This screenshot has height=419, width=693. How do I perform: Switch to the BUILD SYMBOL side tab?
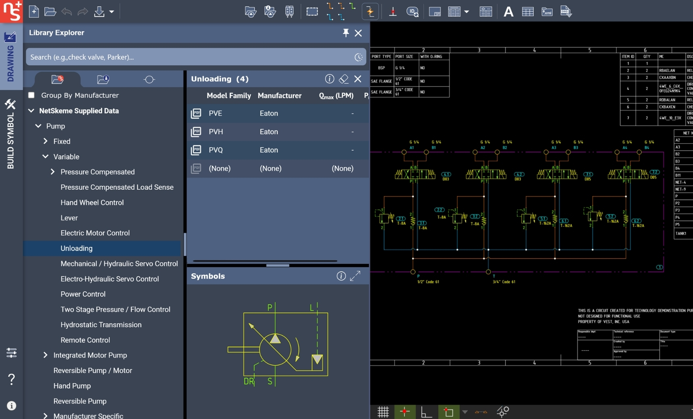pos(10,134)
